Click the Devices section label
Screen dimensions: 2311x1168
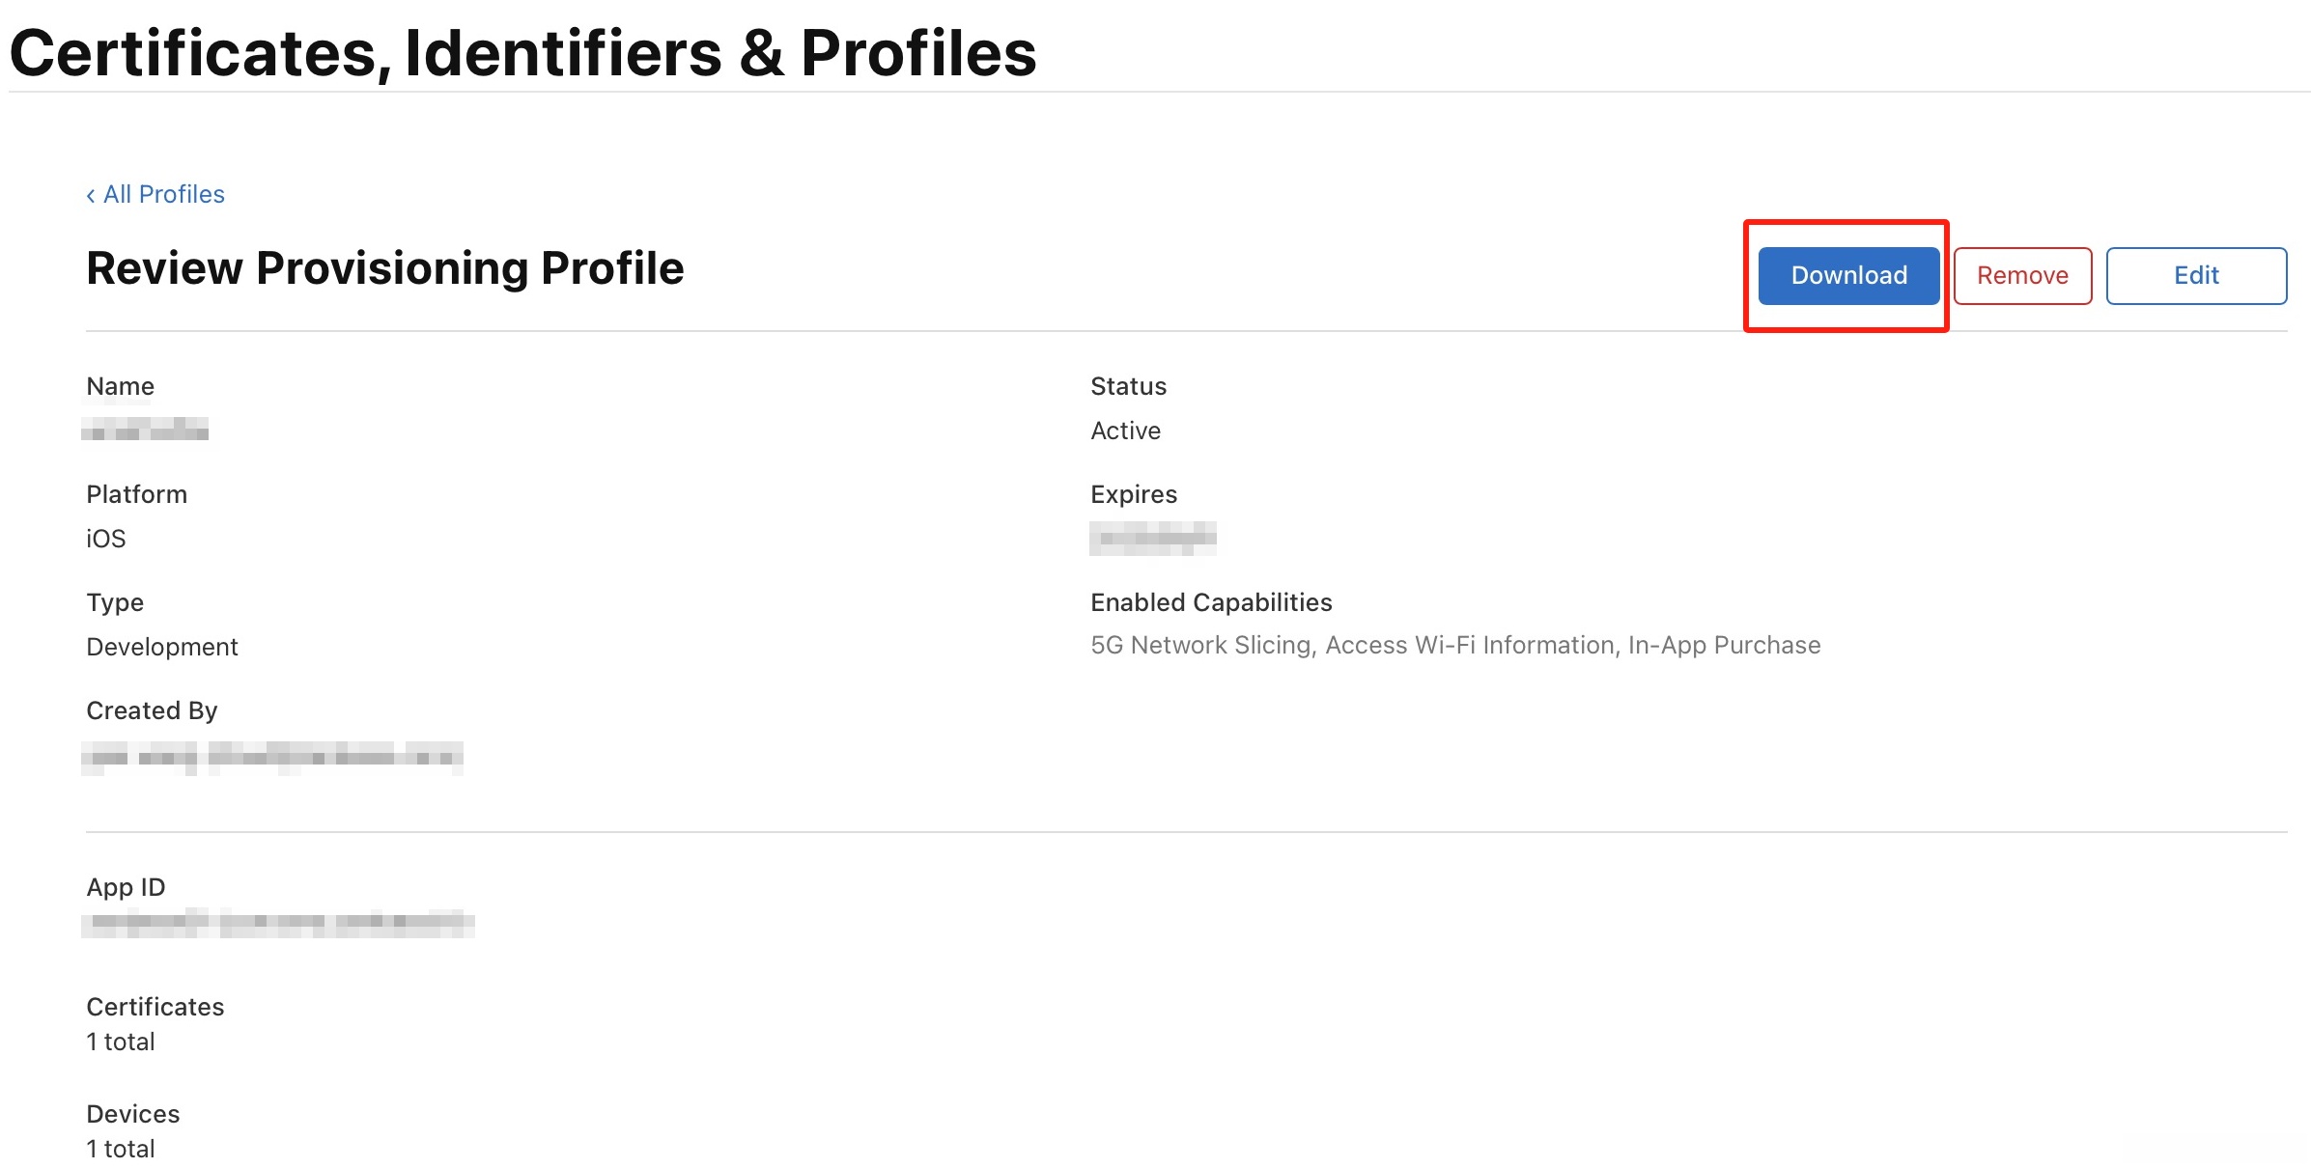point(133,1114)
